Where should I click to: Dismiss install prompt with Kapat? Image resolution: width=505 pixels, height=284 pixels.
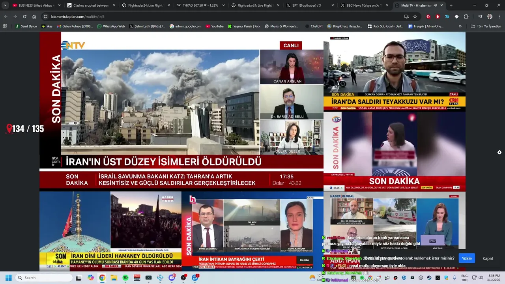coord(488,258)
